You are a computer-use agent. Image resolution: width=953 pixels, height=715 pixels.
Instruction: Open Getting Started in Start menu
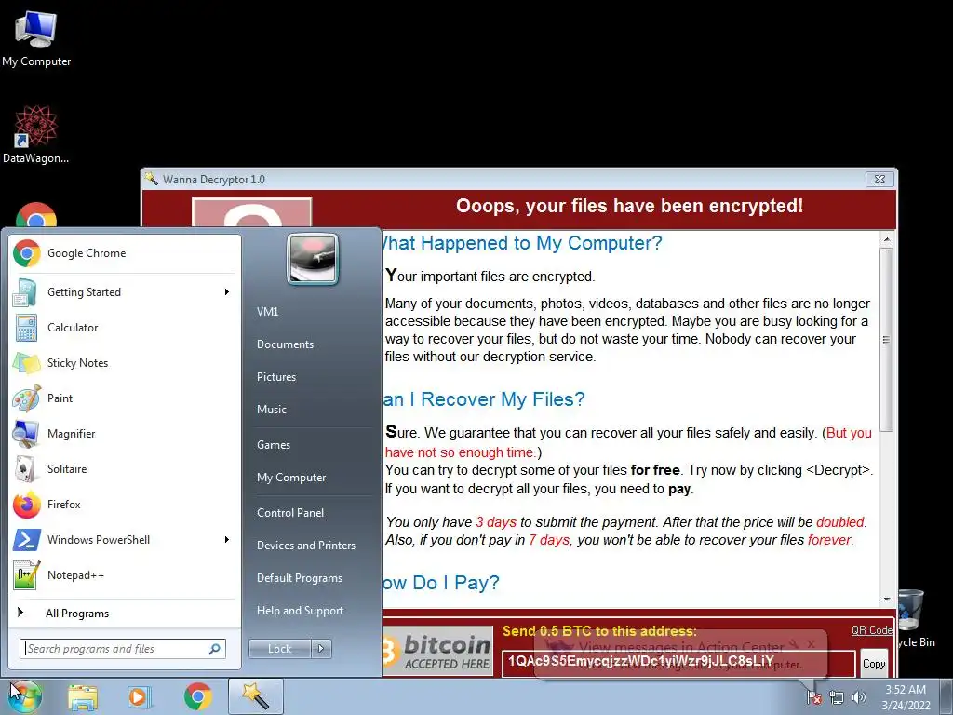(124, 292)
